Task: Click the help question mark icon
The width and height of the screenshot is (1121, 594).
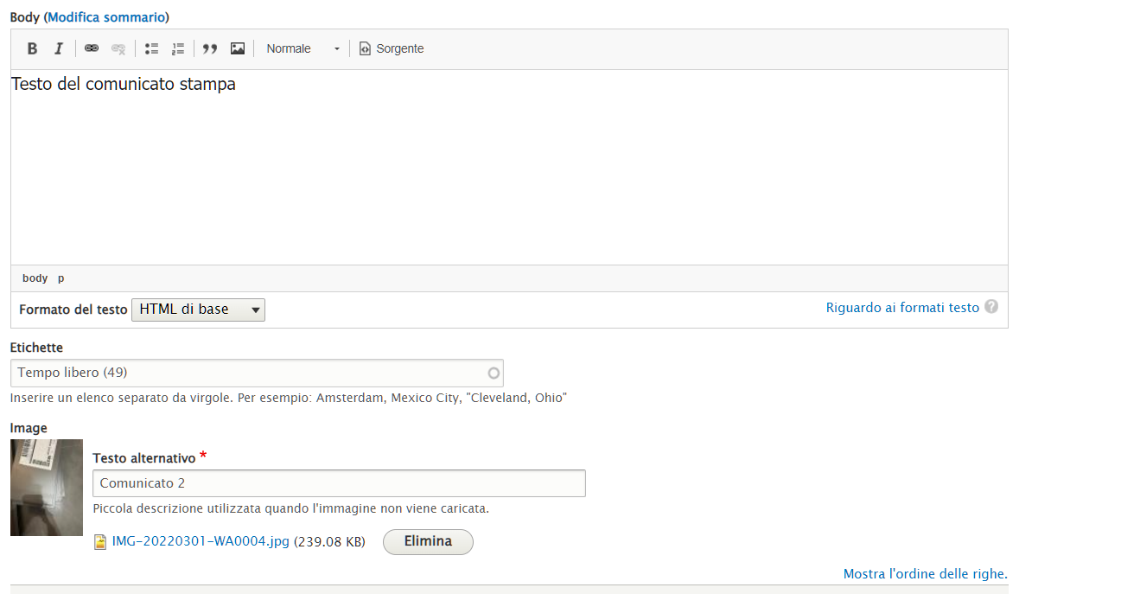Action: [x=991, y=306]
